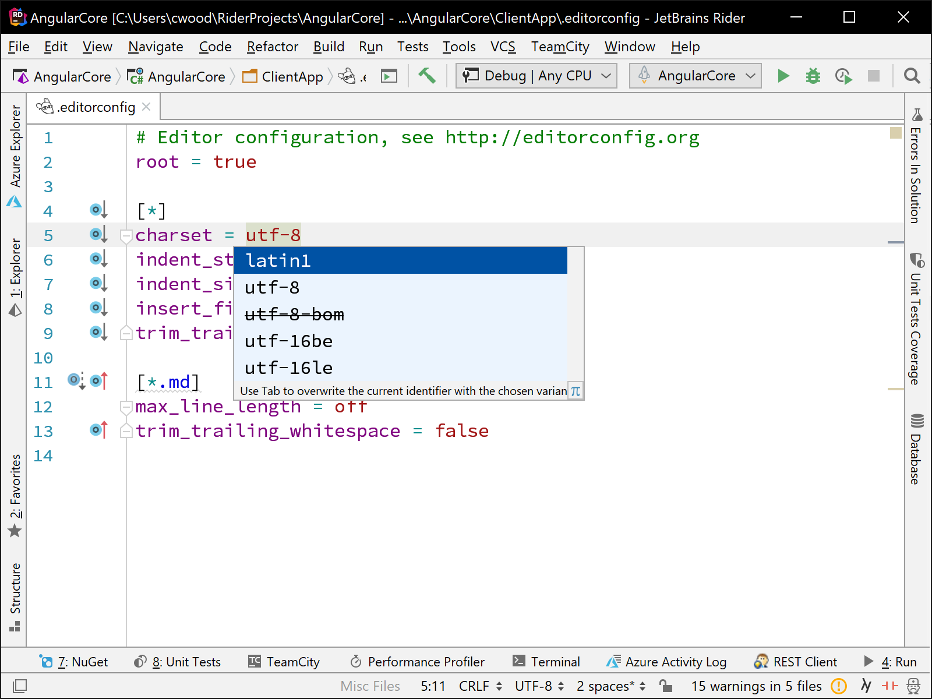Collapse fold marker at charset line
Viewport: 932px width, 699px height.
coord(126,236)
